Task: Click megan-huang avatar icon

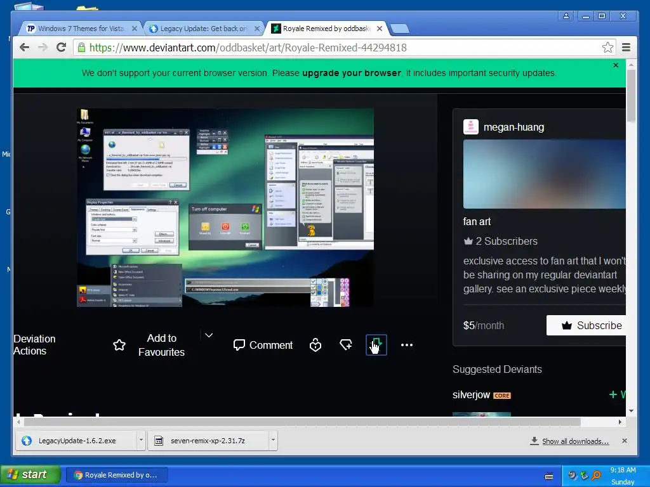Action: [x=471, y=127]
